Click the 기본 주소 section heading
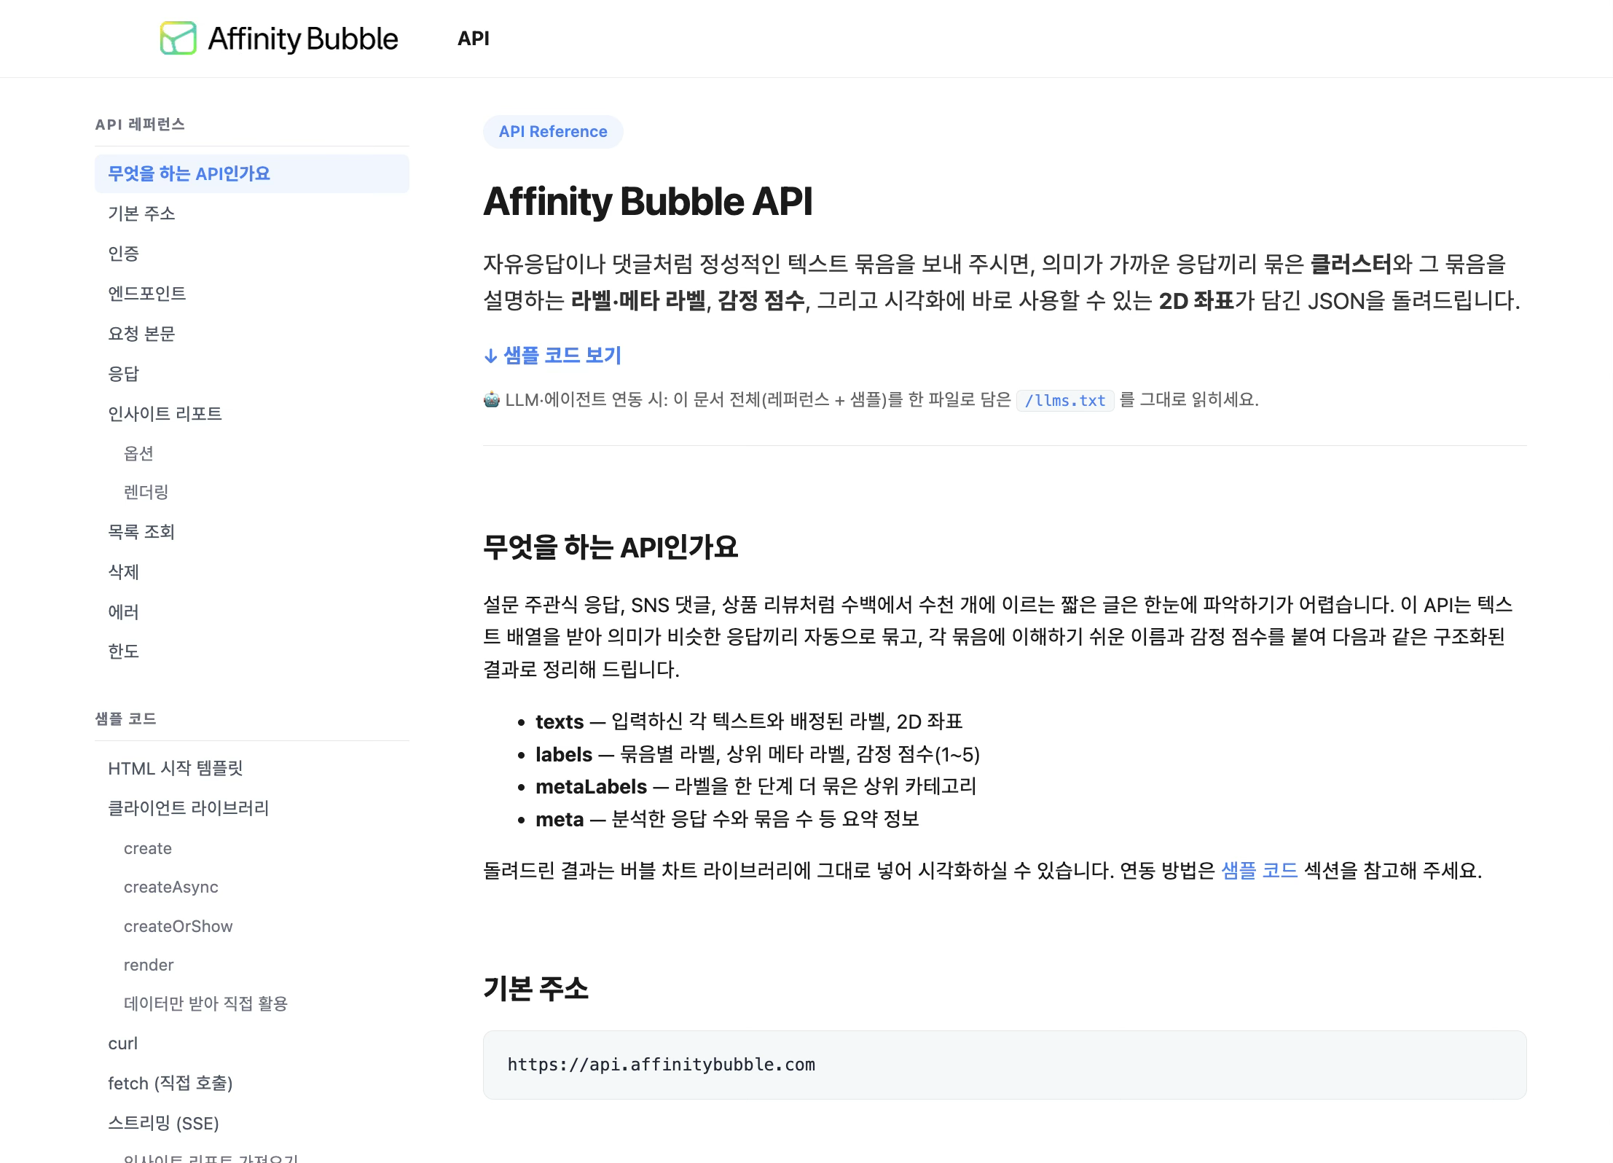 click(x=536, y=989)
